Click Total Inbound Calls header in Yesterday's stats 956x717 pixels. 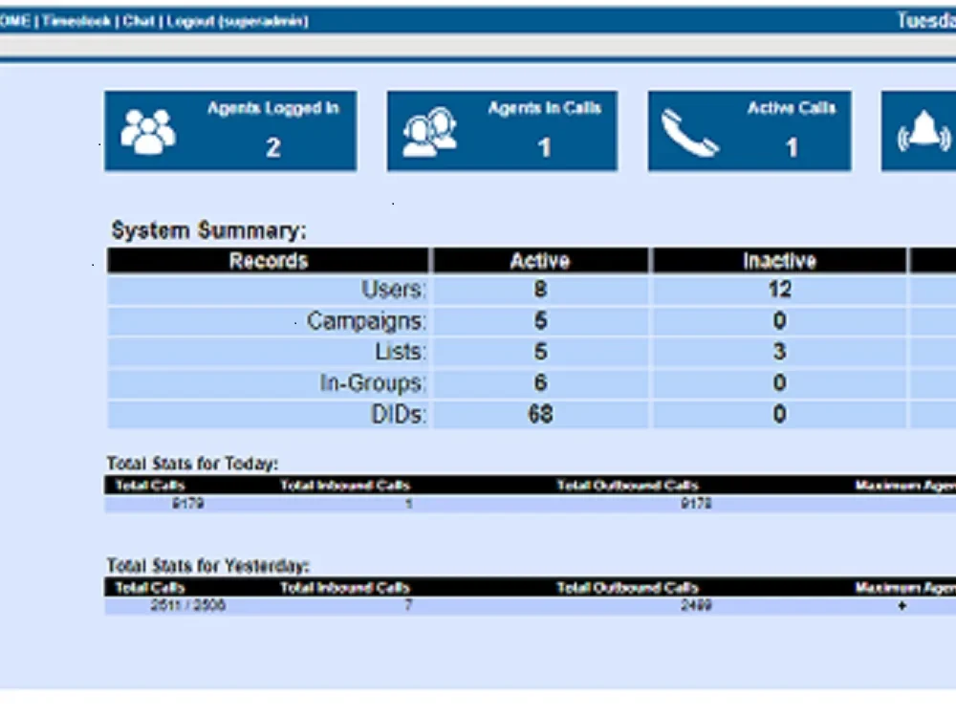345,588
